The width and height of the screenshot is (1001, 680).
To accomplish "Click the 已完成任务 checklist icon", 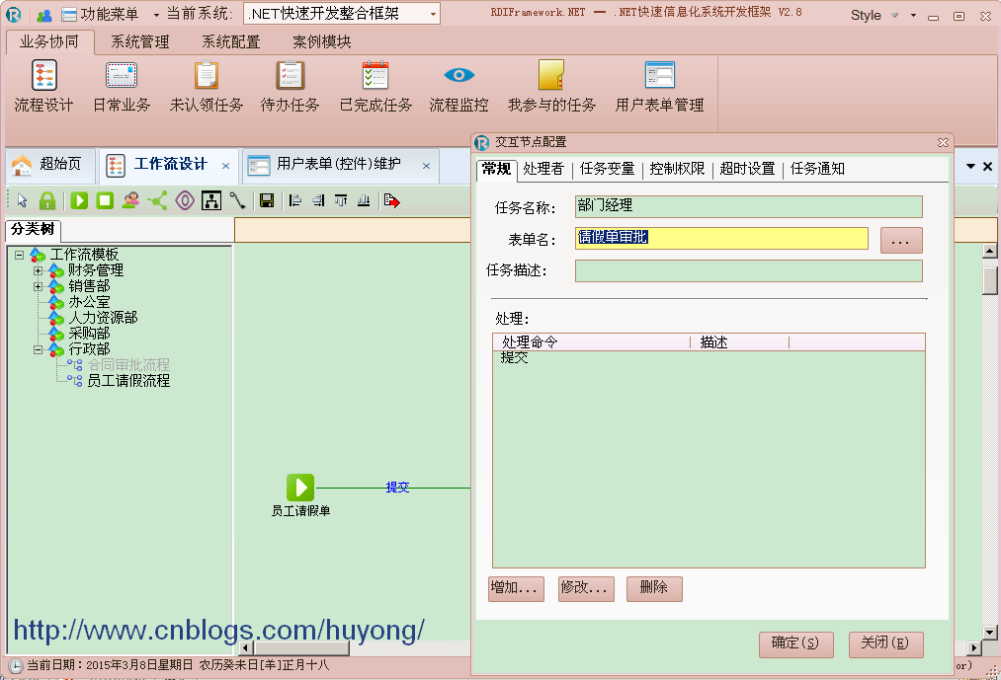I will coord(375,75).
